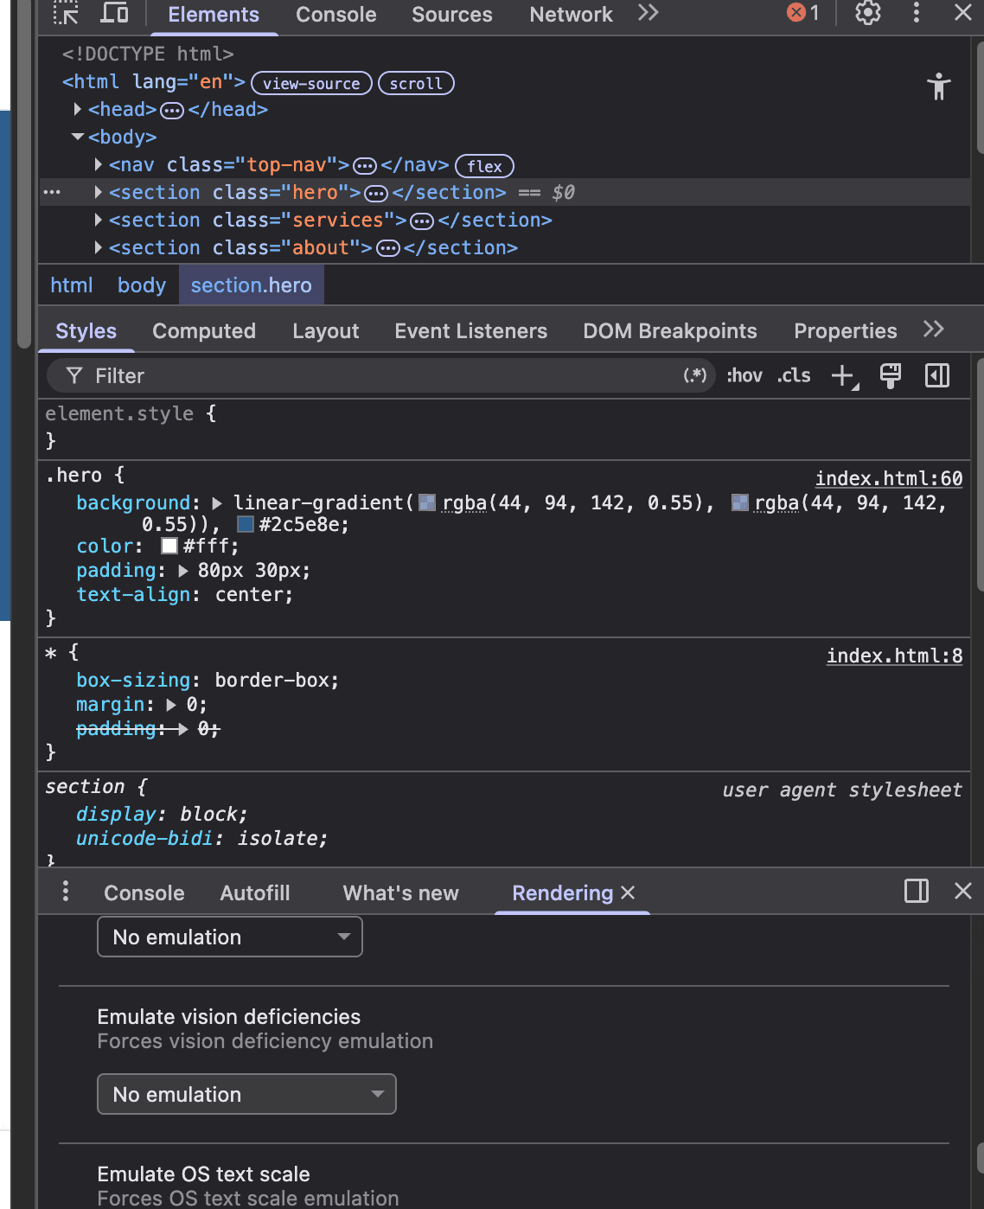Screen dimensions: 984x1209
Task: Open the Computed tab
Action: tap(204, 331)
